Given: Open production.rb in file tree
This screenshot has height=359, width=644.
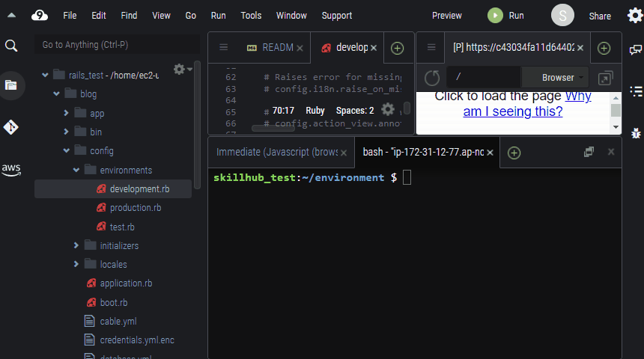Looking at the screenshot, I should click(136, 208).
